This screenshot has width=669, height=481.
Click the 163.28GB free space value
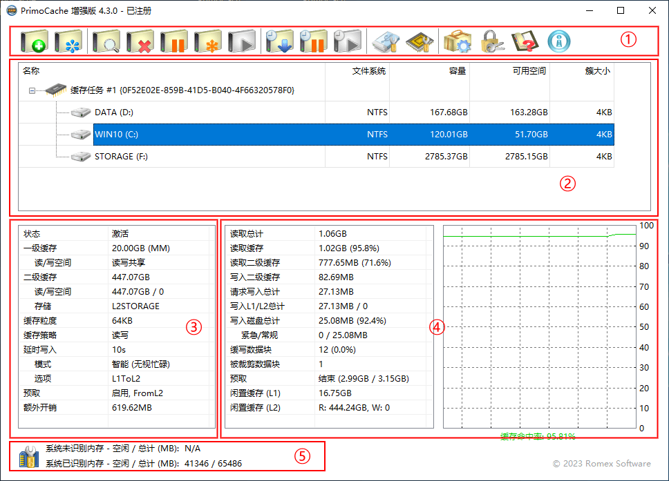tap(529, 112)
